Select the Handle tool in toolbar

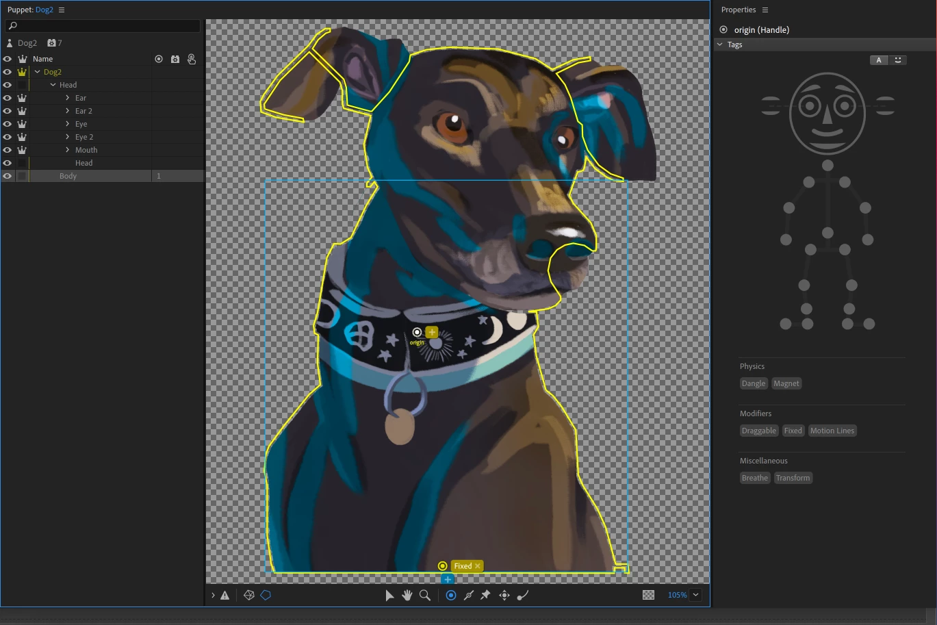tap(451, 596)
